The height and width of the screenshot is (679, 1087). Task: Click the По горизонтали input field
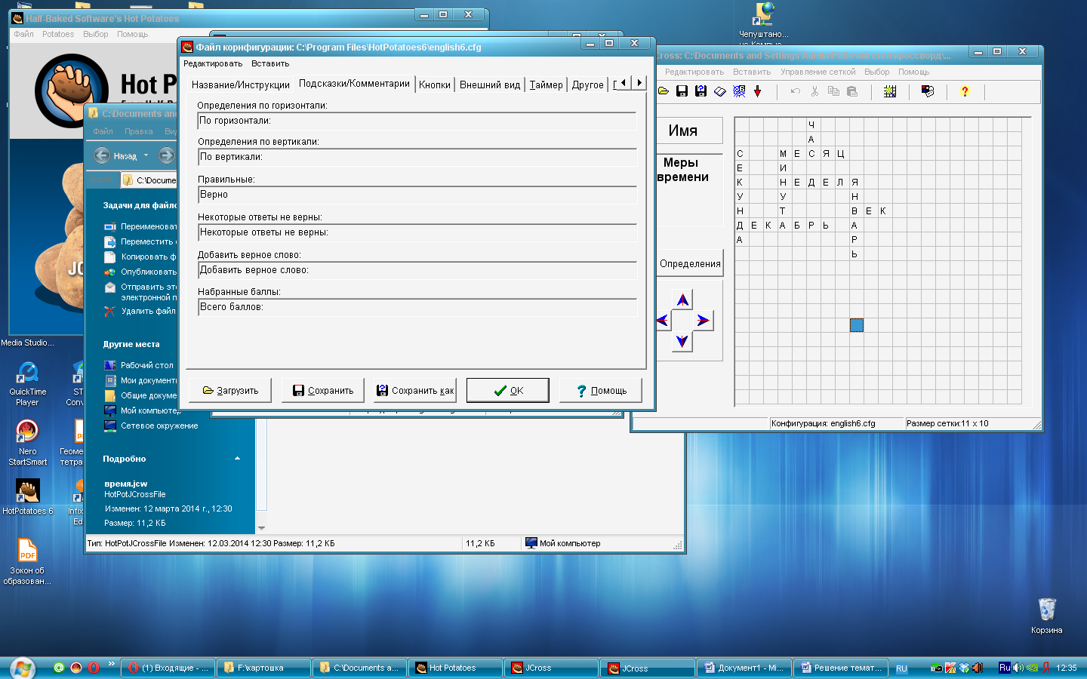click(x=417, y=121)
